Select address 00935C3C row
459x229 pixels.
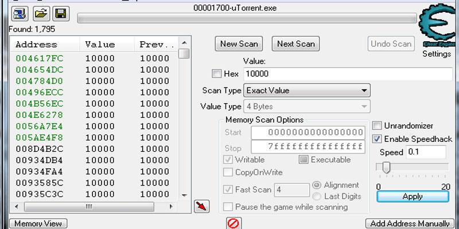(94, 194)
